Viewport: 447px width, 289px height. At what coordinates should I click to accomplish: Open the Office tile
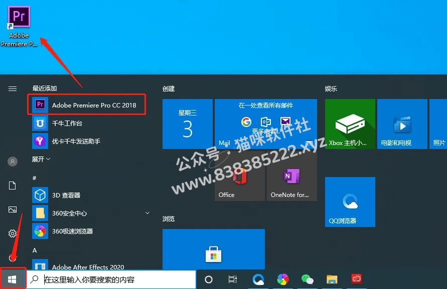[239, 176]
